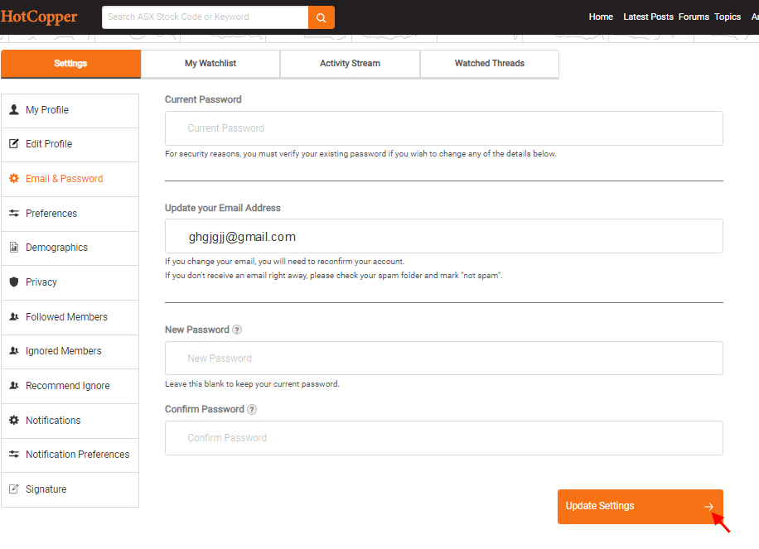759x549 pixels.
Task: Click the orange search magnifier icon
Action: tap(321, 17)
